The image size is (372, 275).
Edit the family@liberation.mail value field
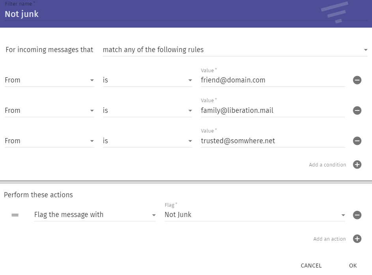(x=273, y=110)
